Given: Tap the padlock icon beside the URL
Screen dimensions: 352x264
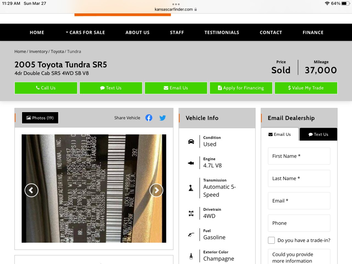Looking at the screenshot, I should click(196, 9).
